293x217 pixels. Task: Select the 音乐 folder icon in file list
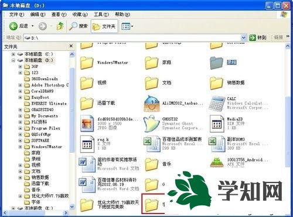[x=151, y=164]
